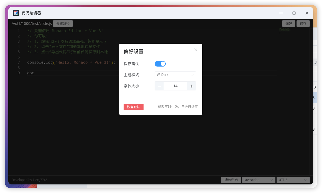Toggle the 保存确认 switch off
Viewport: 322px width, 193px height.
[160, 64]
